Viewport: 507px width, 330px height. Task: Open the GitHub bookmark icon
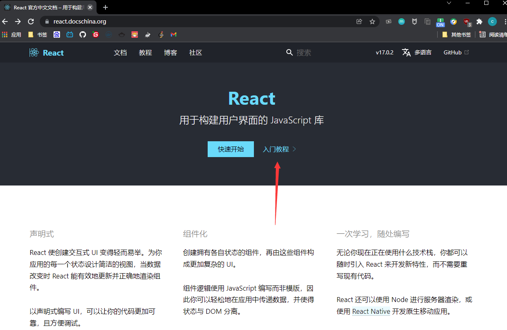[83, 35]
